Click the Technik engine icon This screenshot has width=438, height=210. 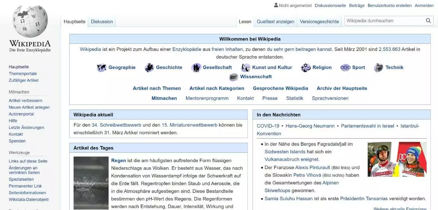pyautogui.click(x=379, y=67)
